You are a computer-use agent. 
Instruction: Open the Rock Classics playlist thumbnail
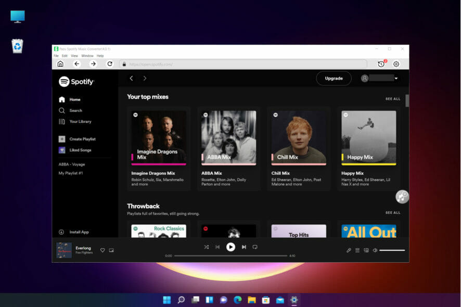pyautogui.click(x=159, y=231)
